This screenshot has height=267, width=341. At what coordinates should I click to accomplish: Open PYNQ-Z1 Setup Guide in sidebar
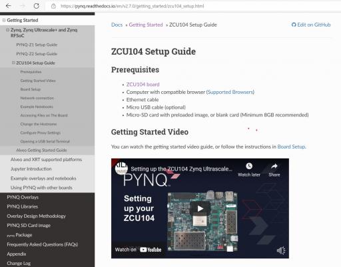[x=37, y=45]
